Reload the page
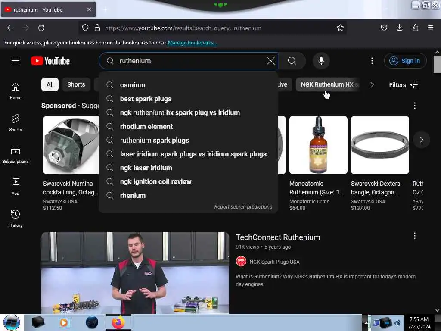 click(41, 28)
